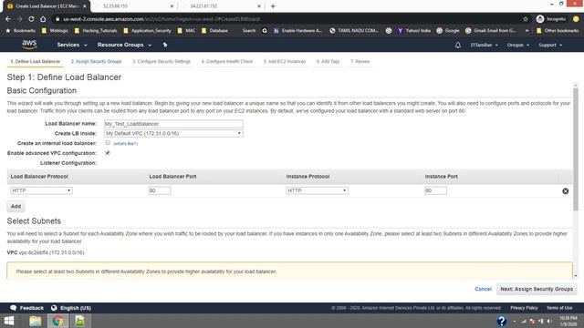The image size is (584, 328).
Task: Click the system tray volume icon
Action: click(549, 321)
